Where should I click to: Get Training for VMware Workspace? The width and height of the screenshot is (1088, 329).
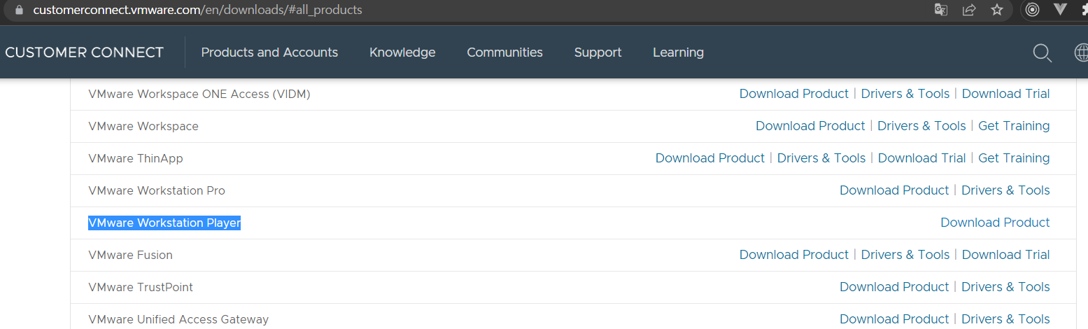point(1014,126)
